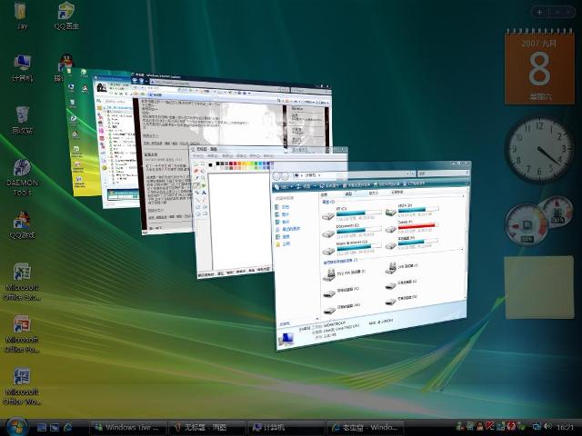The height and width of the screenshot is (436, 582).
Task: Click the calendar gadget in sidebar
Action: point(539,68)
